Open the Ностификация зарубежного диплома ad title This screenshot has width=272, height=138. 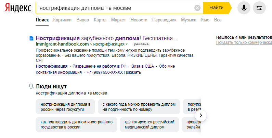107,38
